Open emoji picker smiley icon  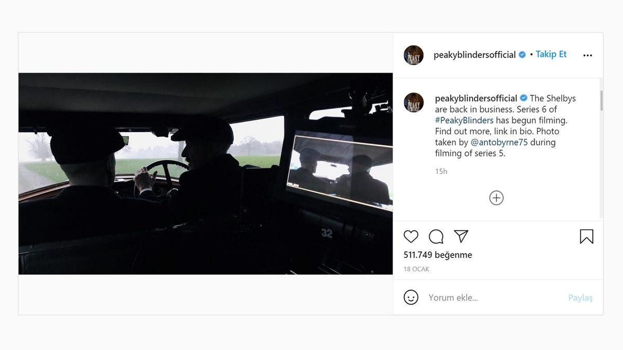(x=411, y=297)
